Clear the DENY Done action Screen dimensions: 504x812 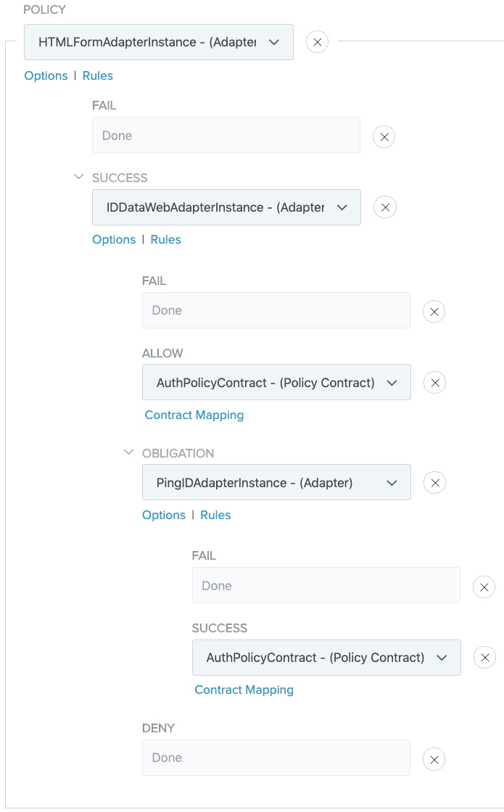coord(434,758)
